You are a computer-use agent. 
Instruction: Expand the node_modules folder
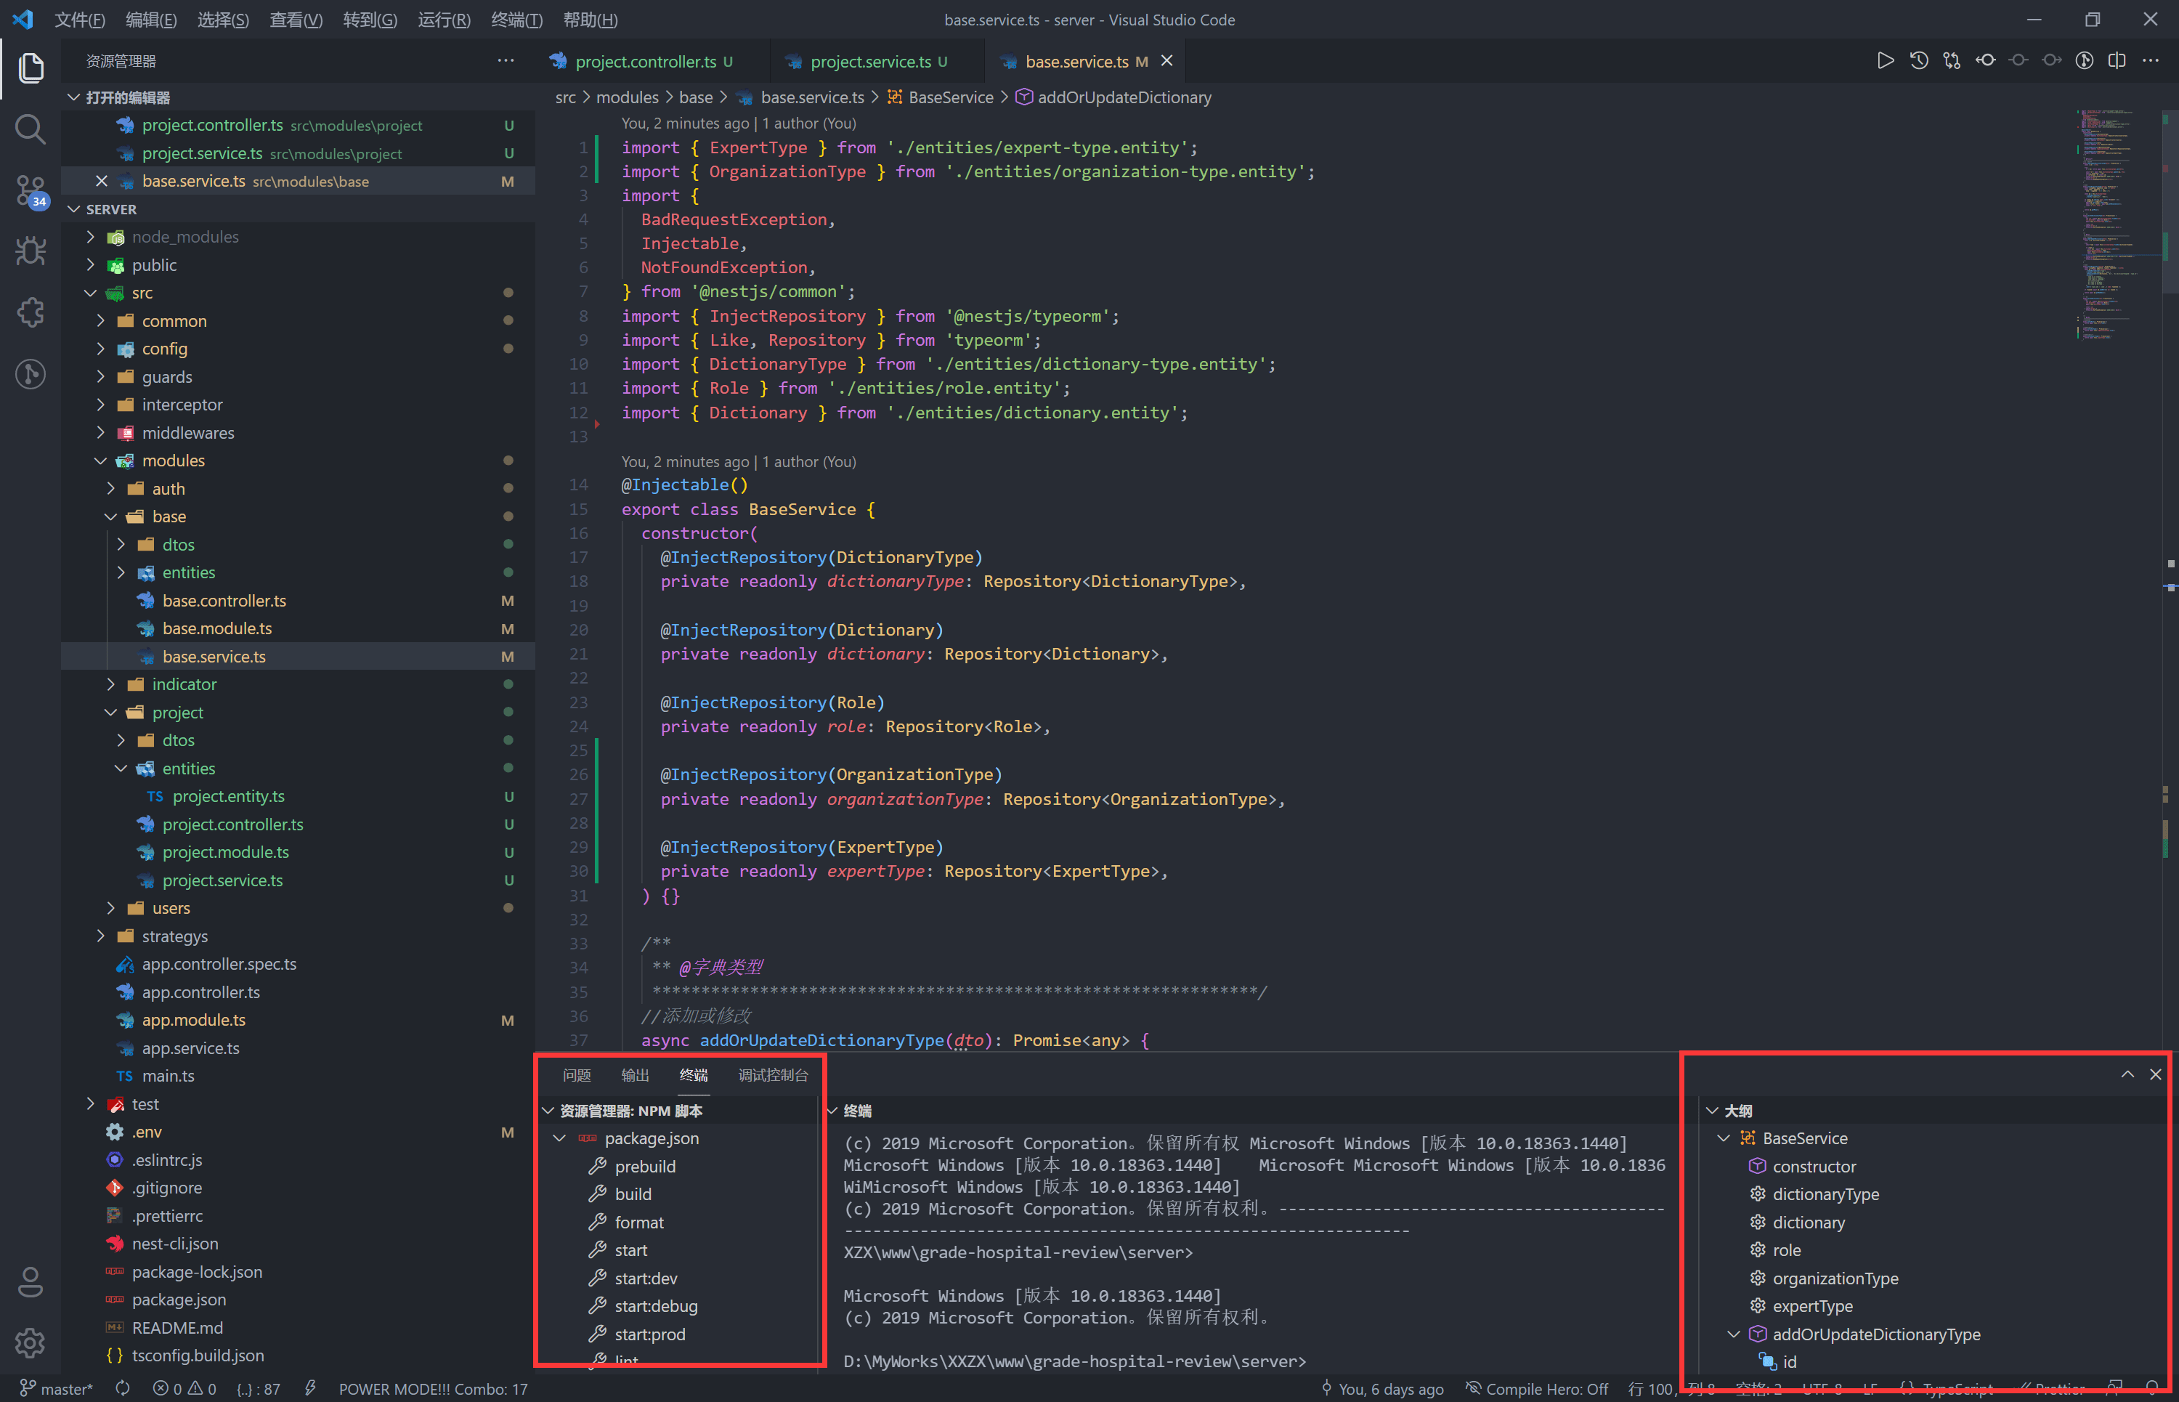90,237
